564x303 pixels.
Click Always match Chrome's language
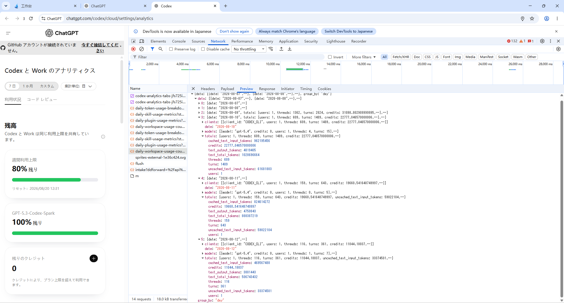pos(287,31)
